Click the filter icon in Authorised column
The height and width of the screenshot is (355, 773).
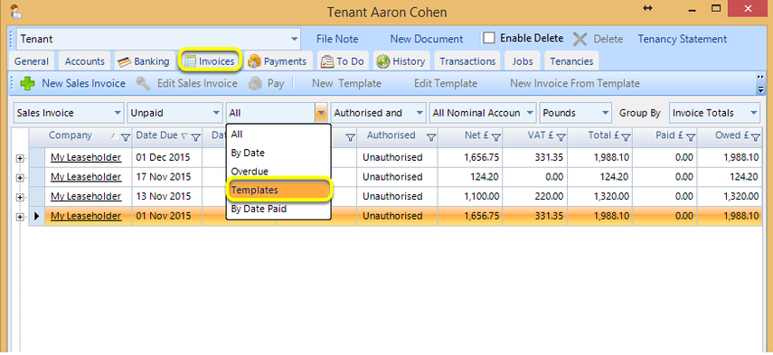[431, 137]
